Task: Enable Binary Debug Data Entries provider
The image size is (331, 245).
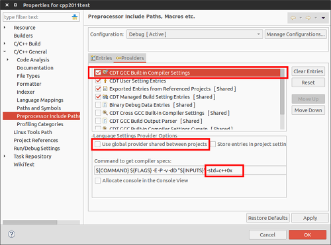Action: (98, 105)
